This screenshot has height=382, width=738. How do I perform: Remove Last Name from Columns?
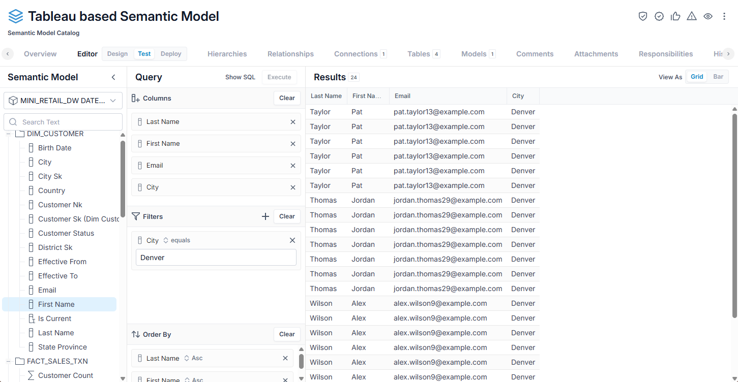point(293,122)
